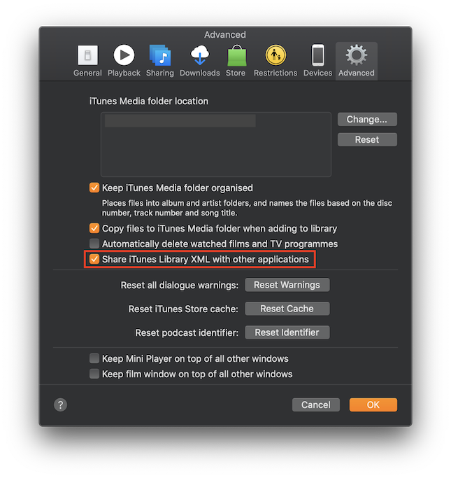Reset the iTunes Media folder location
The width and height of the screenshot is (451, 478).
click(367, 139)
